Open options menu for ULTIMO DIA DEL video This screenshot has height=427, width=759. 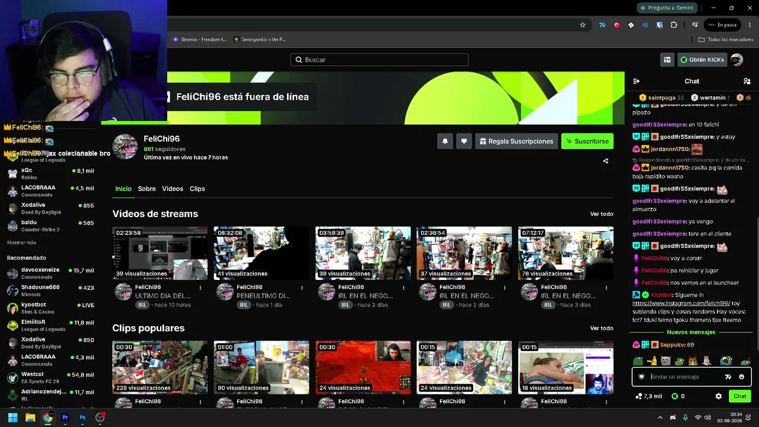[200, 288]
